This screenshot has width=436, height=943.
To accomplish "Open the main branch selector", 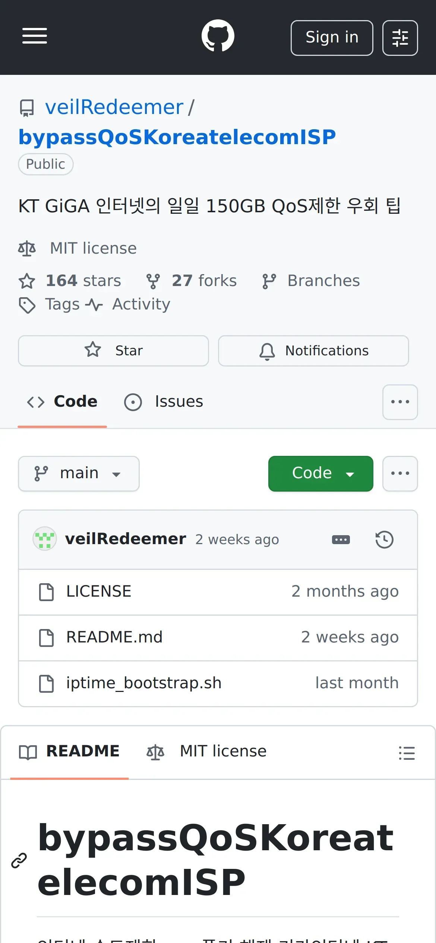I will (79, 474).
